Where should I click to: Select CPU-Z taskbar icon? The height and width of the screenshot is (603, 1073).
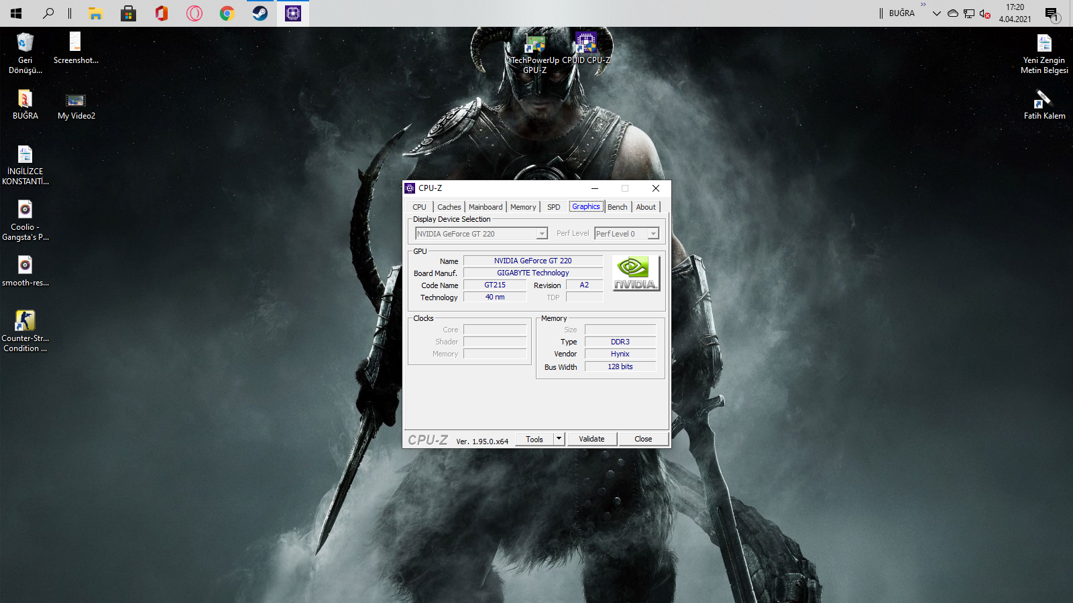(x=293, y=13)
